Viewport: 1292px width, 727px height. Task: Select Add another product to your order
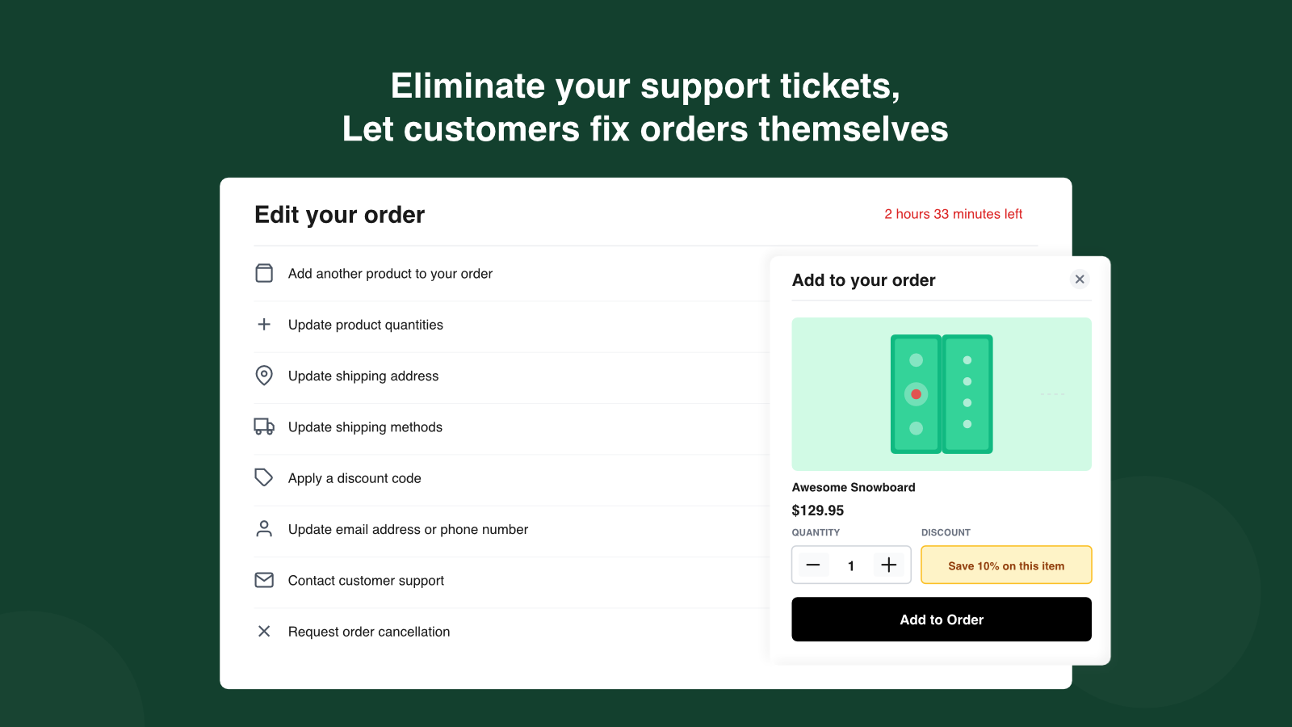[390, 274]
